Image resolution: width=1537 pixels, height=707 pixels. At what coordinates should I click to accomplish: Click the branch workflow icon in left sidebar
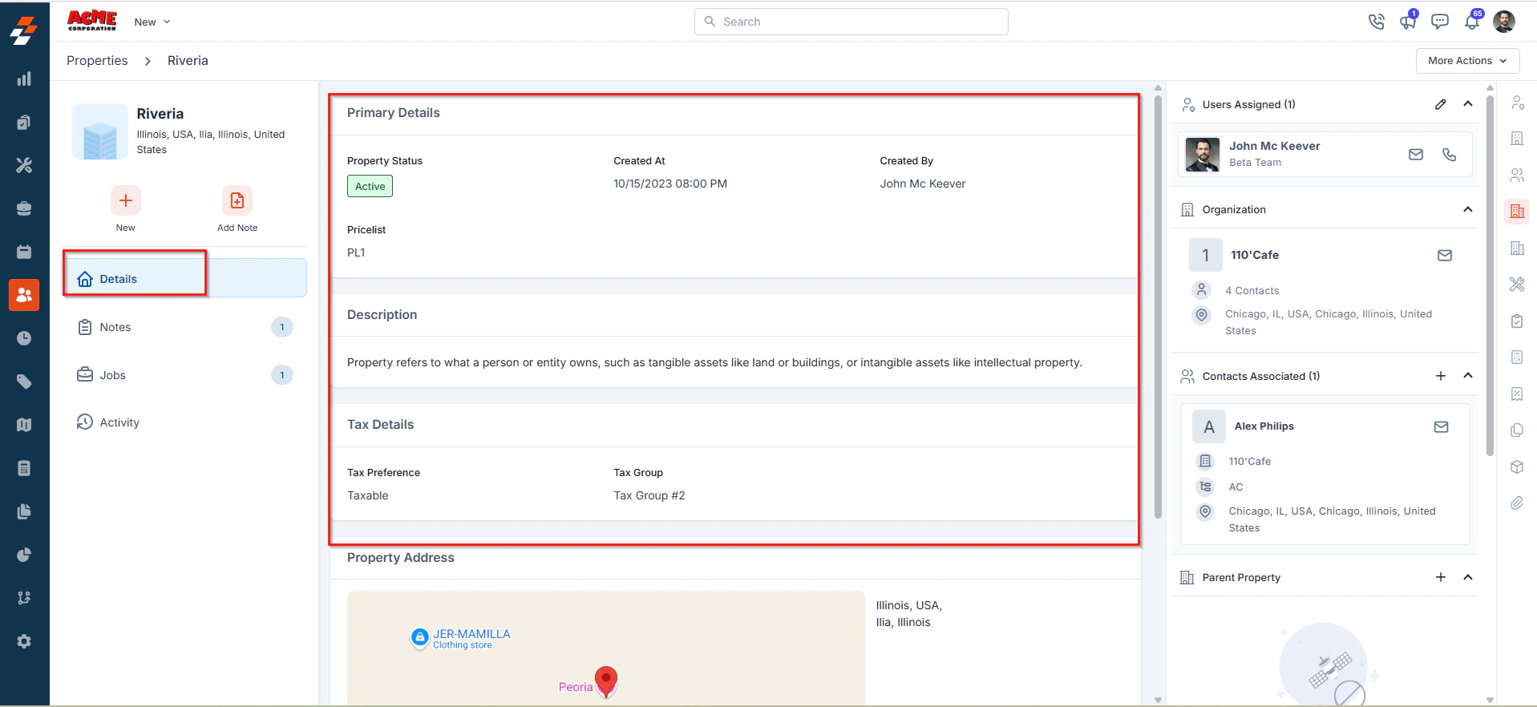pos(24,598)
